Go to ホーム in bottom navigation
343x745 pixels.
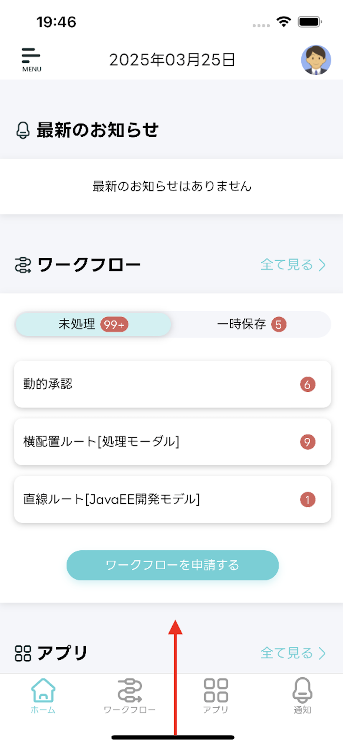coord(43,695)
